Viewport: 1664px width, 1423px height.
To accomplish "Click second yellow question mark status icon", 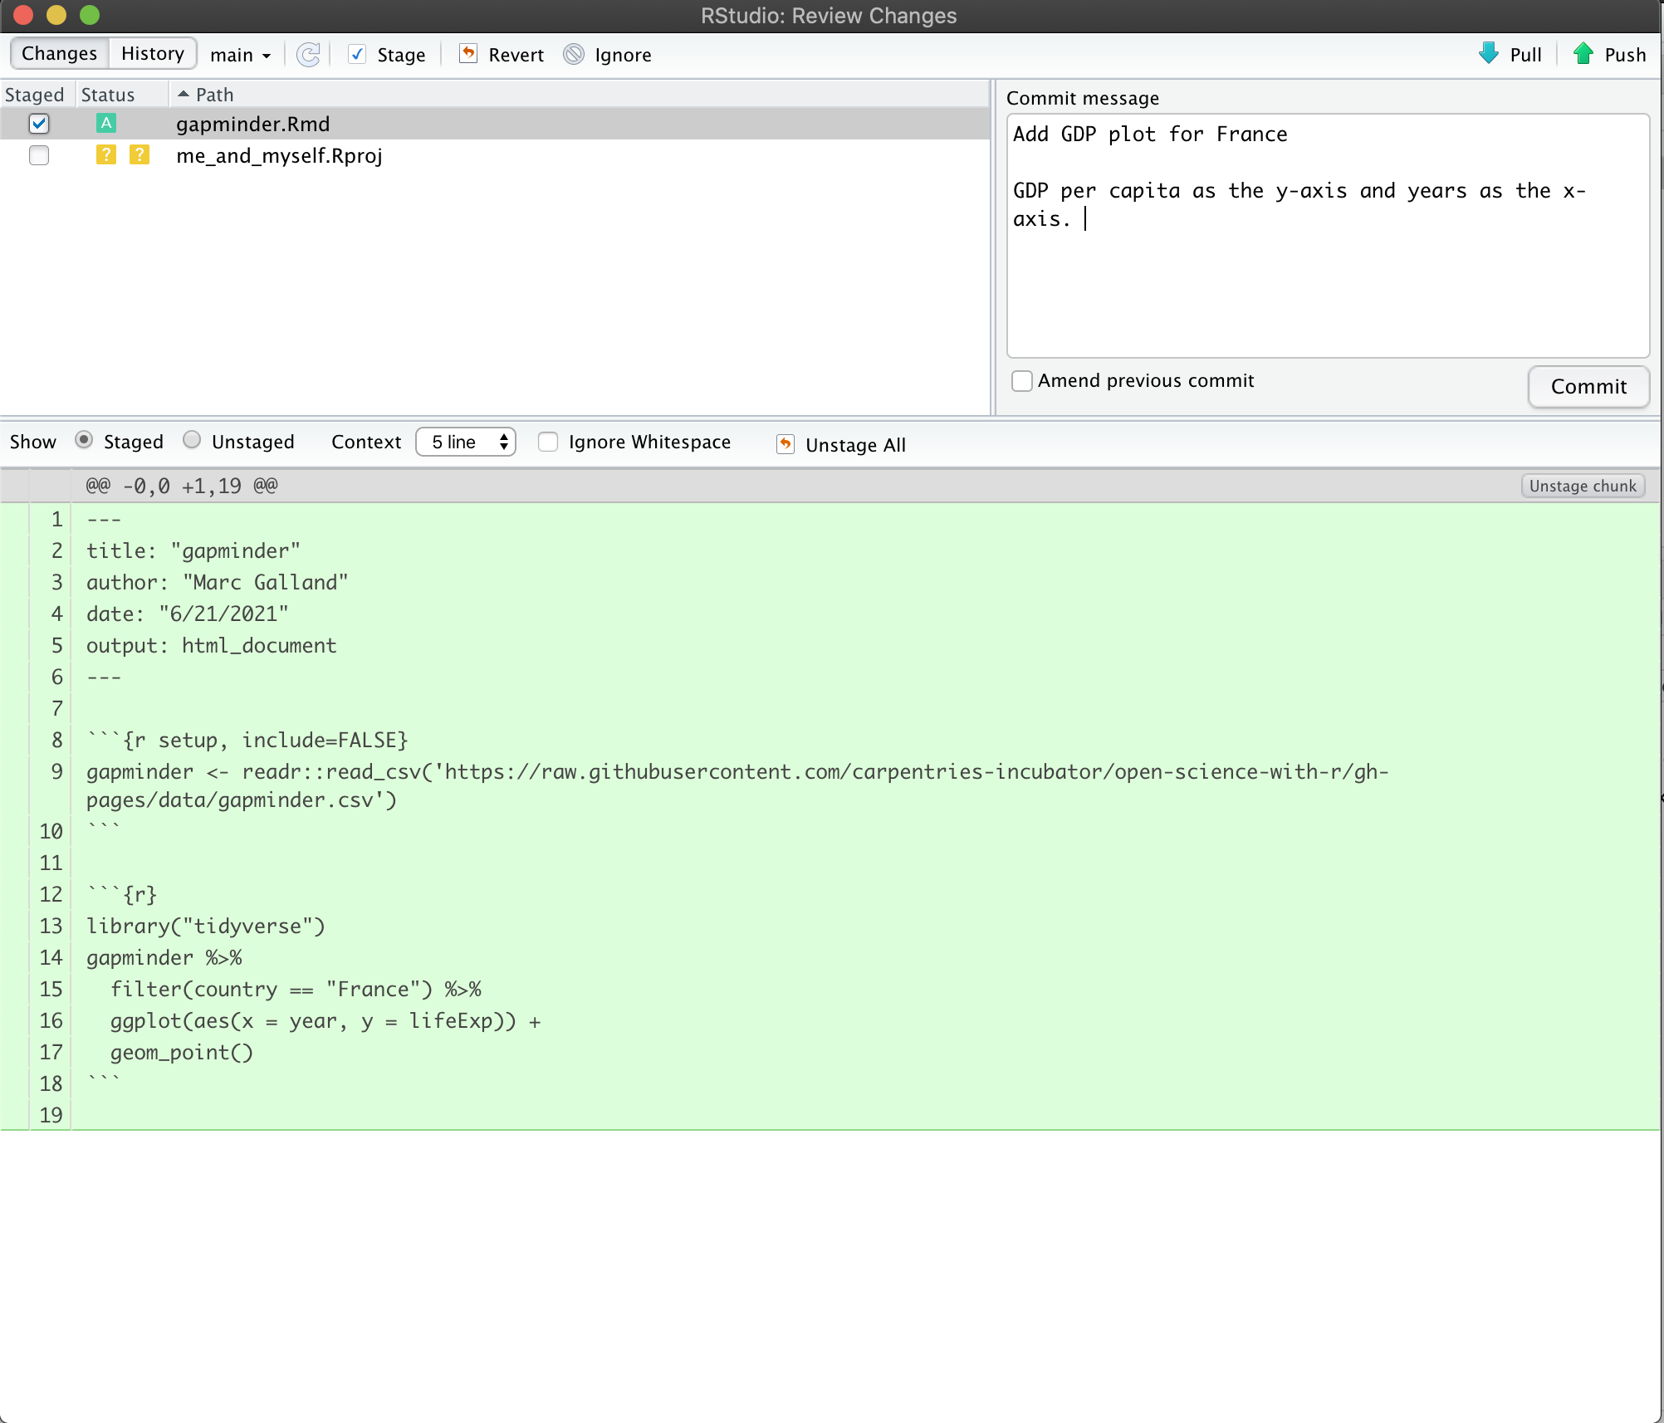I will tap(139, 155).
